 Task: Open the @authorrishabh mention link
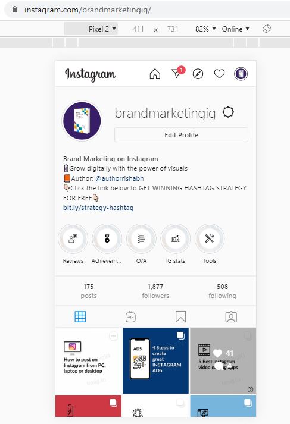click(x=120, y=178)
